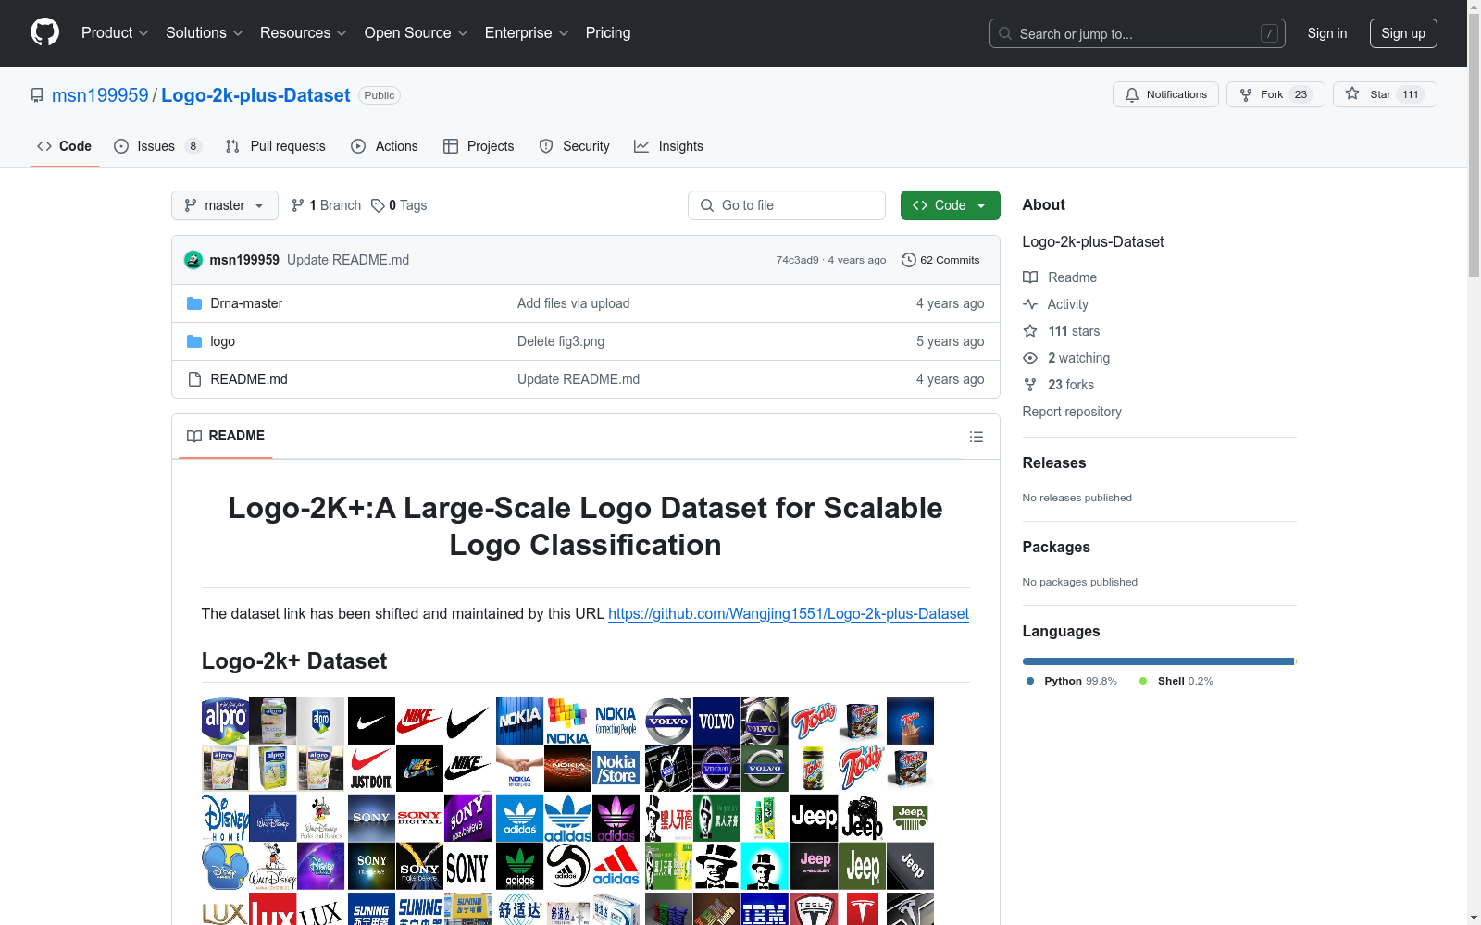Open the README.md file name

point(249,379)
